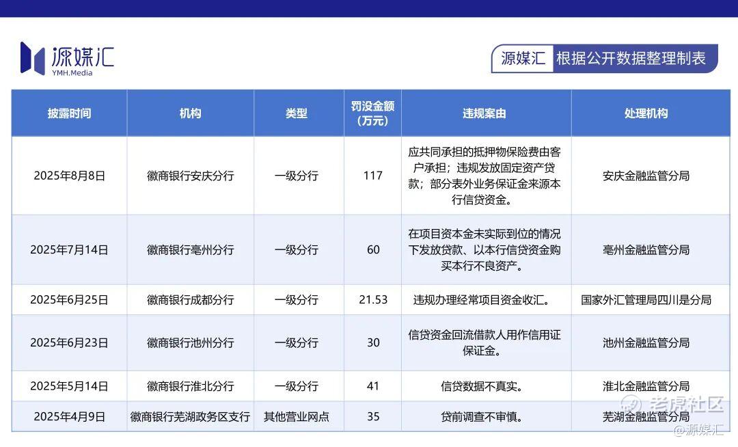The height and width of the screenshot is (447, 738).
Task: Click 一级分行 in the 安庆分行 row
Action: tap(297, 176)
